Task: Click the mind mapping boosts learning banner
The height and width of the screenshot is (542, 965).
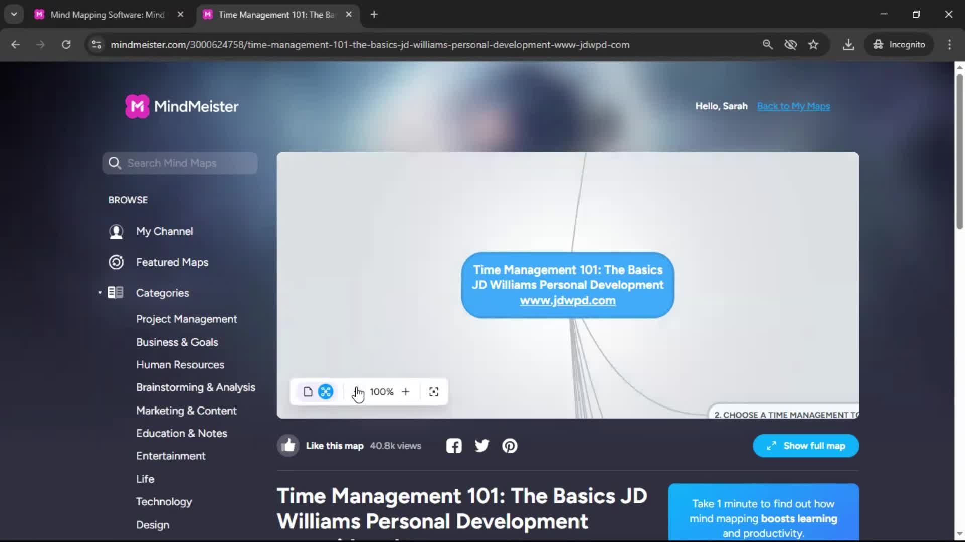Action: click(x=763, y=512)
